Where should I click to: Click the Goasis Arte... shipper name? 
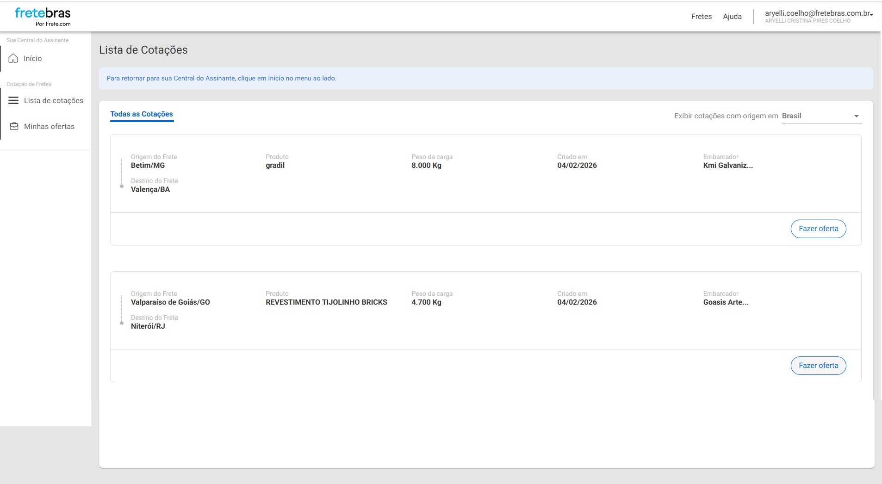click(x=726, y=302)
